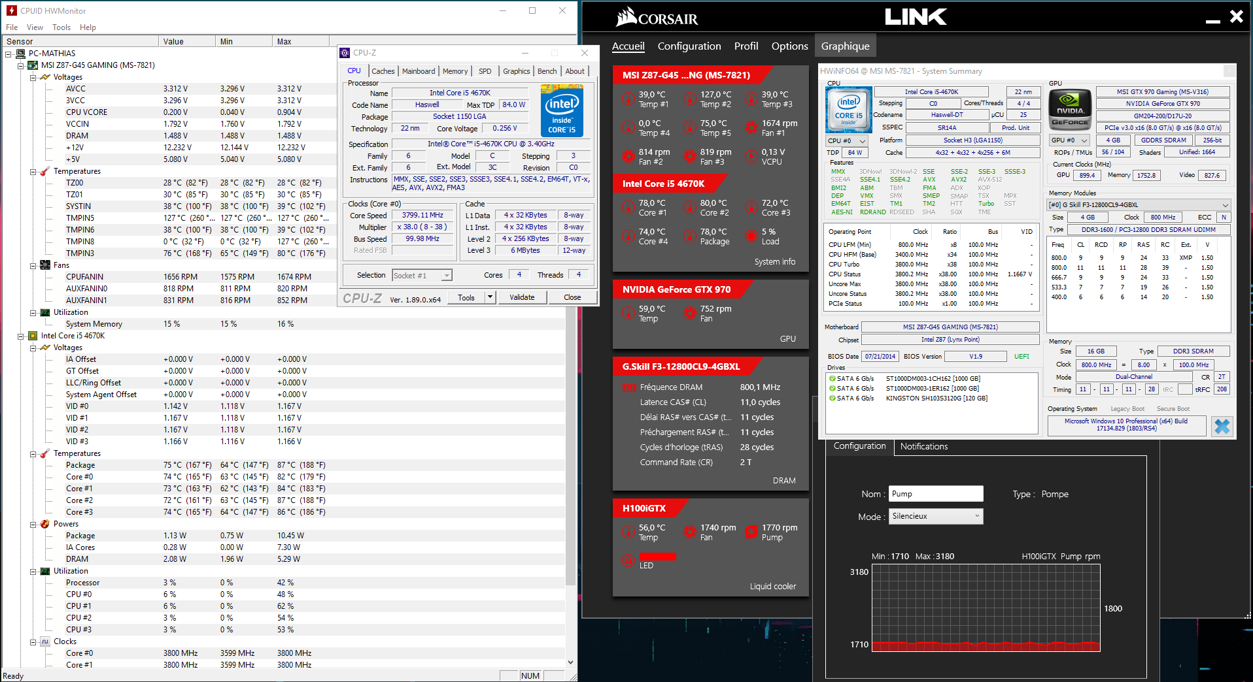This screenshot has height=682, width=1253.
Task: Collapse the Clocks branch in HWMonitor
Action: (33, 642)
